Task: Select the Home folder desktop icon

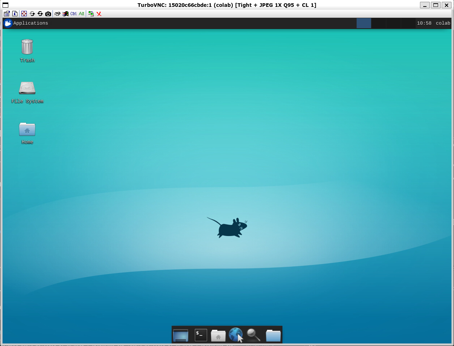Action: [27, 133]
